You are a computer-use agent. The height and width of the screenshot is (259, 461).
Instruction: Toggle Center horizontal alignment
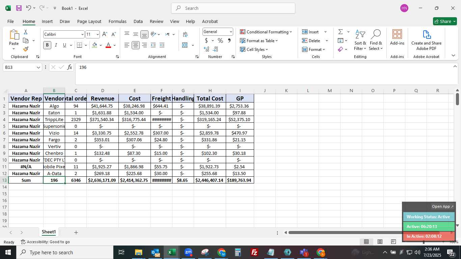(136, 45)
